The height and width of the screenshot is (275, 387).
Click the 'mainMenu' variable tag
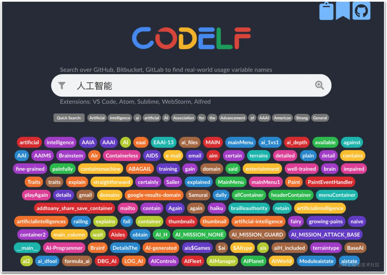(x=241, y=142)
